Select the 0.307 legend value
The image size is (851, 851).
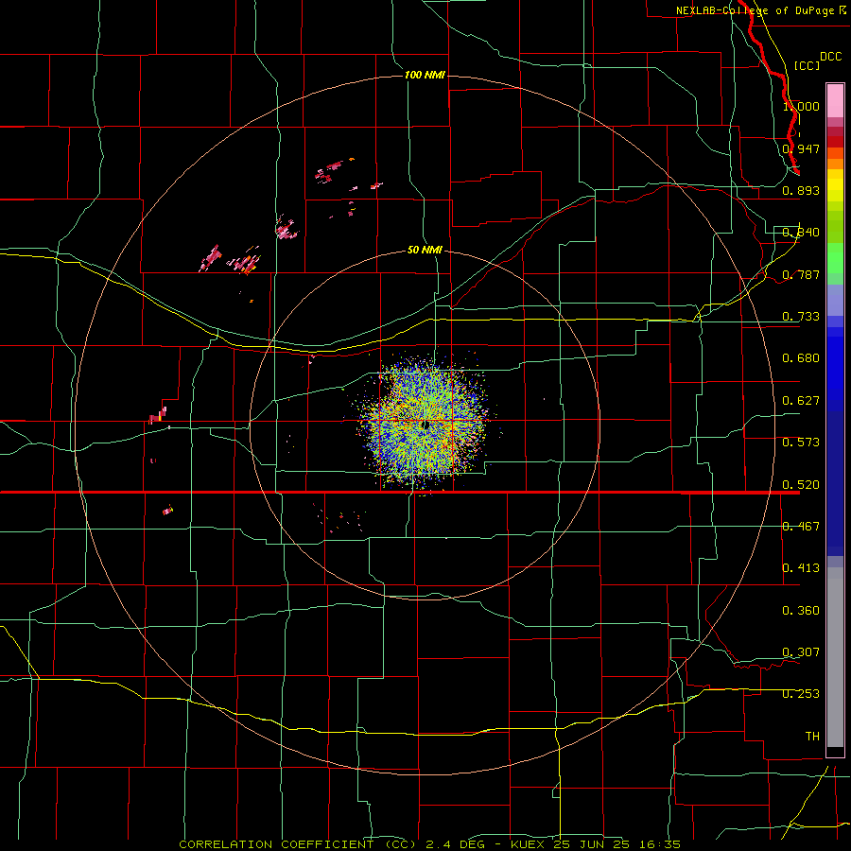pos(801,652)
